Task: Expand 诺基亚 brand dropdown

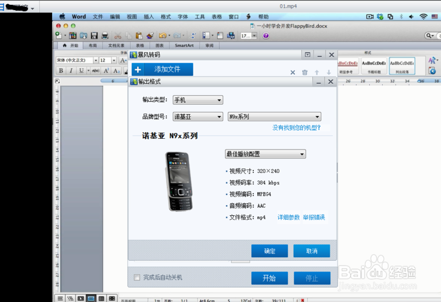Action: (197, 117)
